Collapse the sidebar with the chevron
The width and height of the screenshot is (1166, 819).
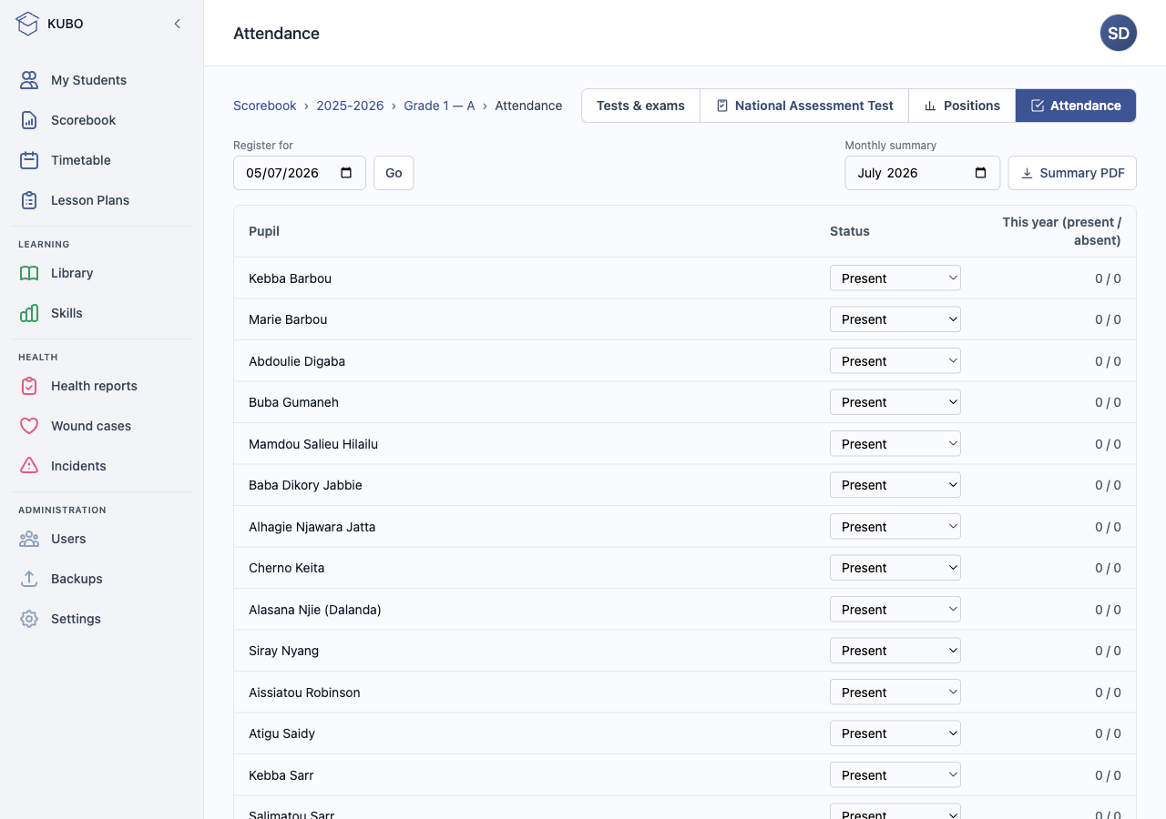pos(178,24)
